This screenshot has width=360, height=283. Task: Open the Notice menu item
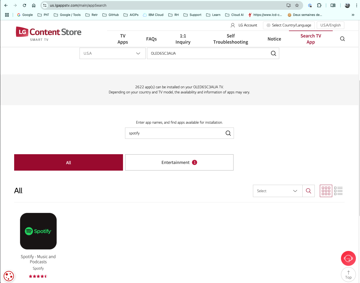coord(274,39)
